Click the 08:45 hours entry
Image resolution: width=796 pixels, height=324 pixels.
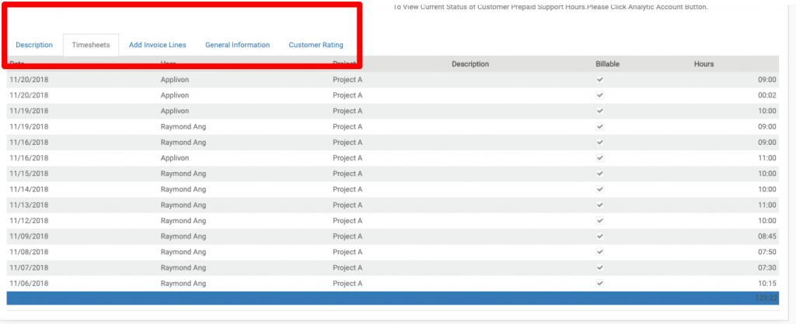[766, 236]
